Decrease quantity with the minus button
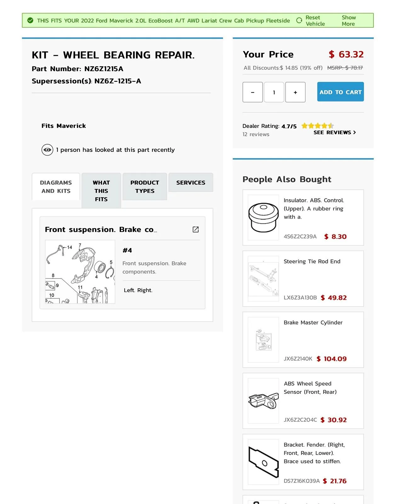The image size is (393, 504). point(253,92)
